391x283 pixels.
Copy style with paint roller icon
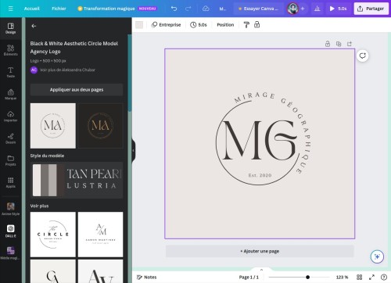246,25
